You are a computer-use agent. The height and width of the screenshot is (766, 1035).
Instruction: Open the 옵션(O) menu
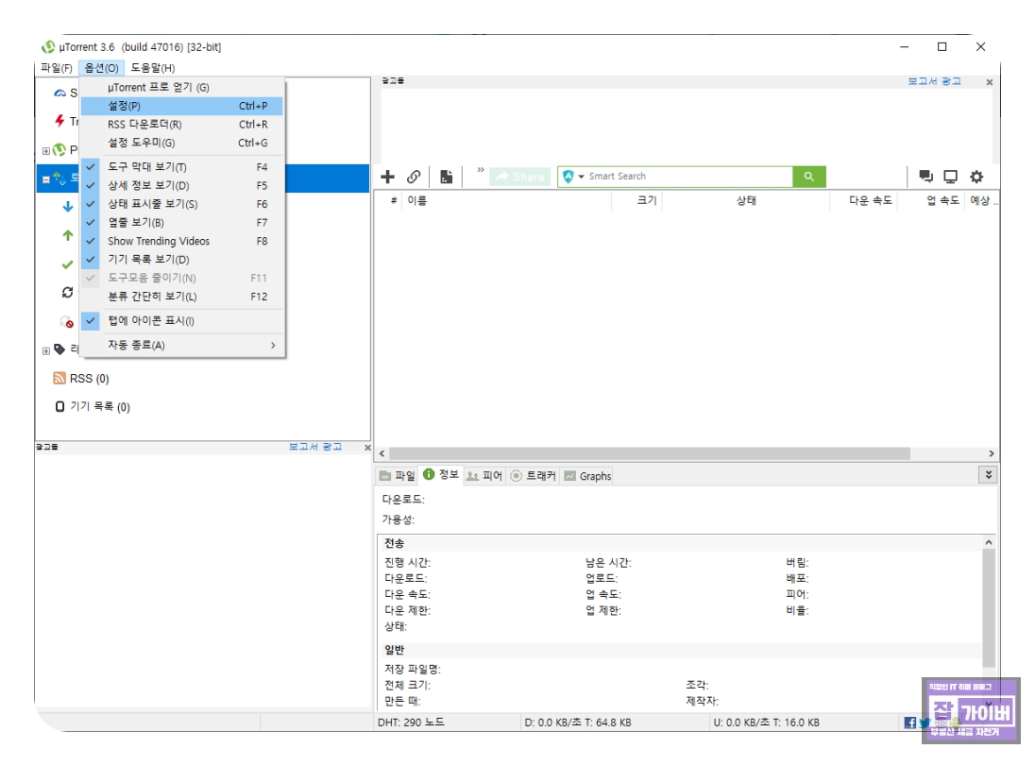101,68
